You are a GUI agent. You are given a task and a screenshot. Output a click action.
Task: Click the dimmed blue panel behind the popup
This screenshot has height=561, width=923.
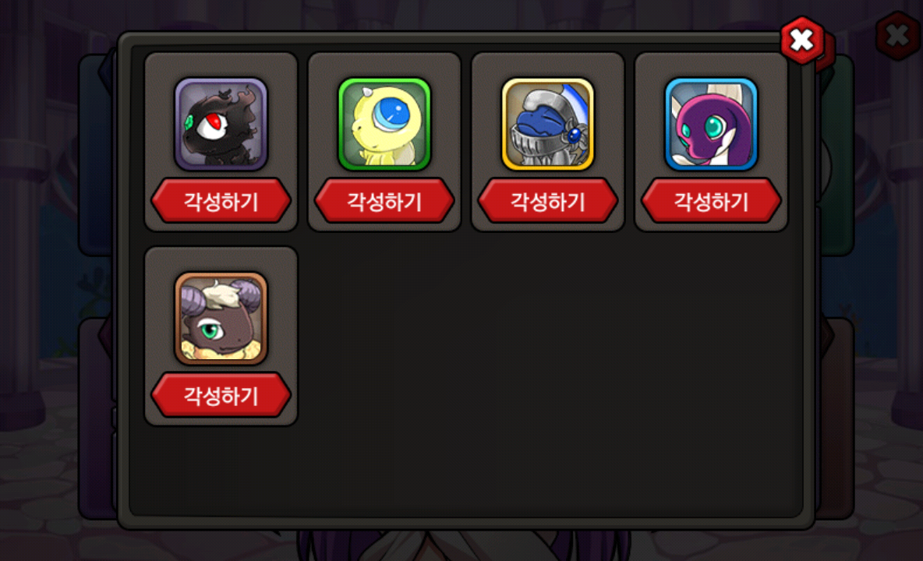[x=97, y=156]
